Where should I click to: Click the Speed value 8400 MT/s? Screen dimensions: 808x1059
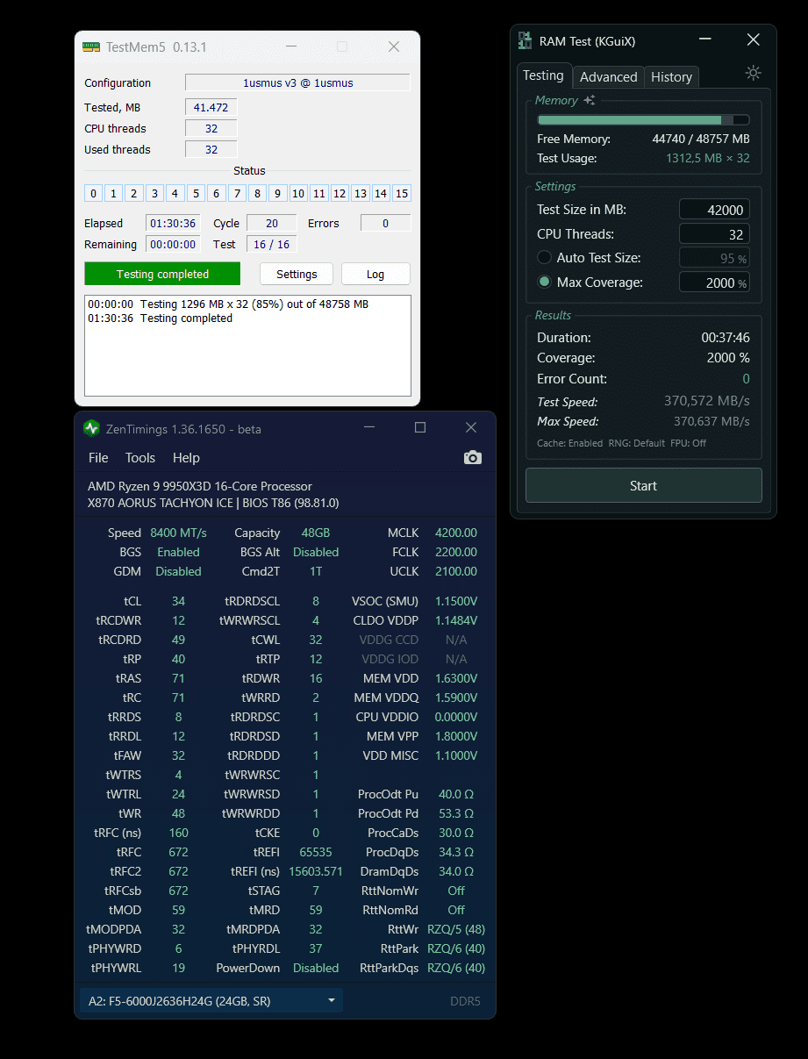tap(179, 533)
